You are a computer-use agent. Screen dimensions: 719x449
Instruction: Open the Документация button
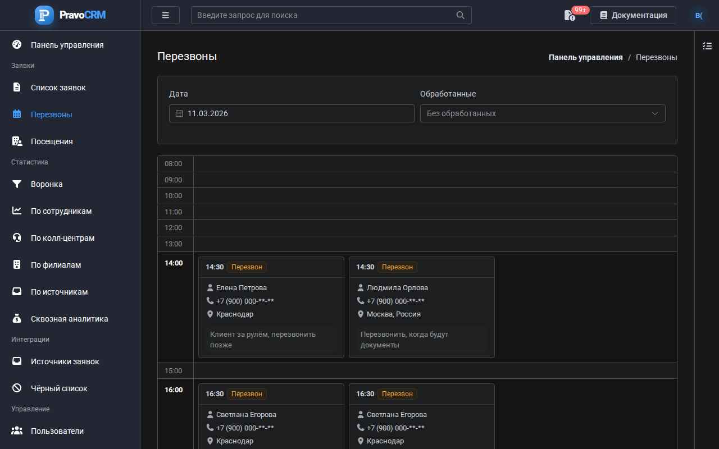[x=633, y=15]
